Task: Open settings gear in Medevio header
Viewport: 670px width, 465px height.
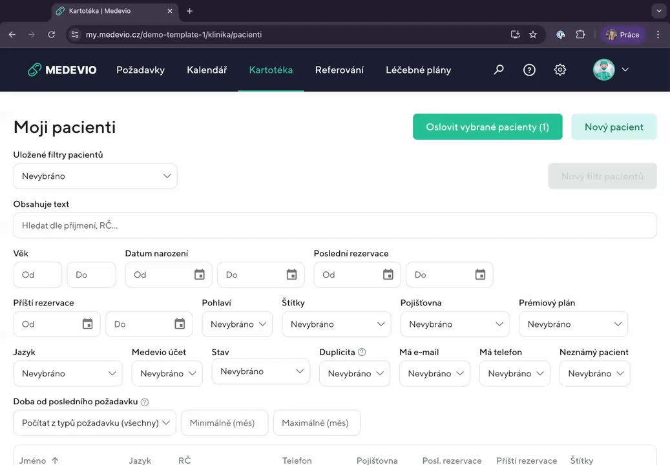Action: click(560, 70)
